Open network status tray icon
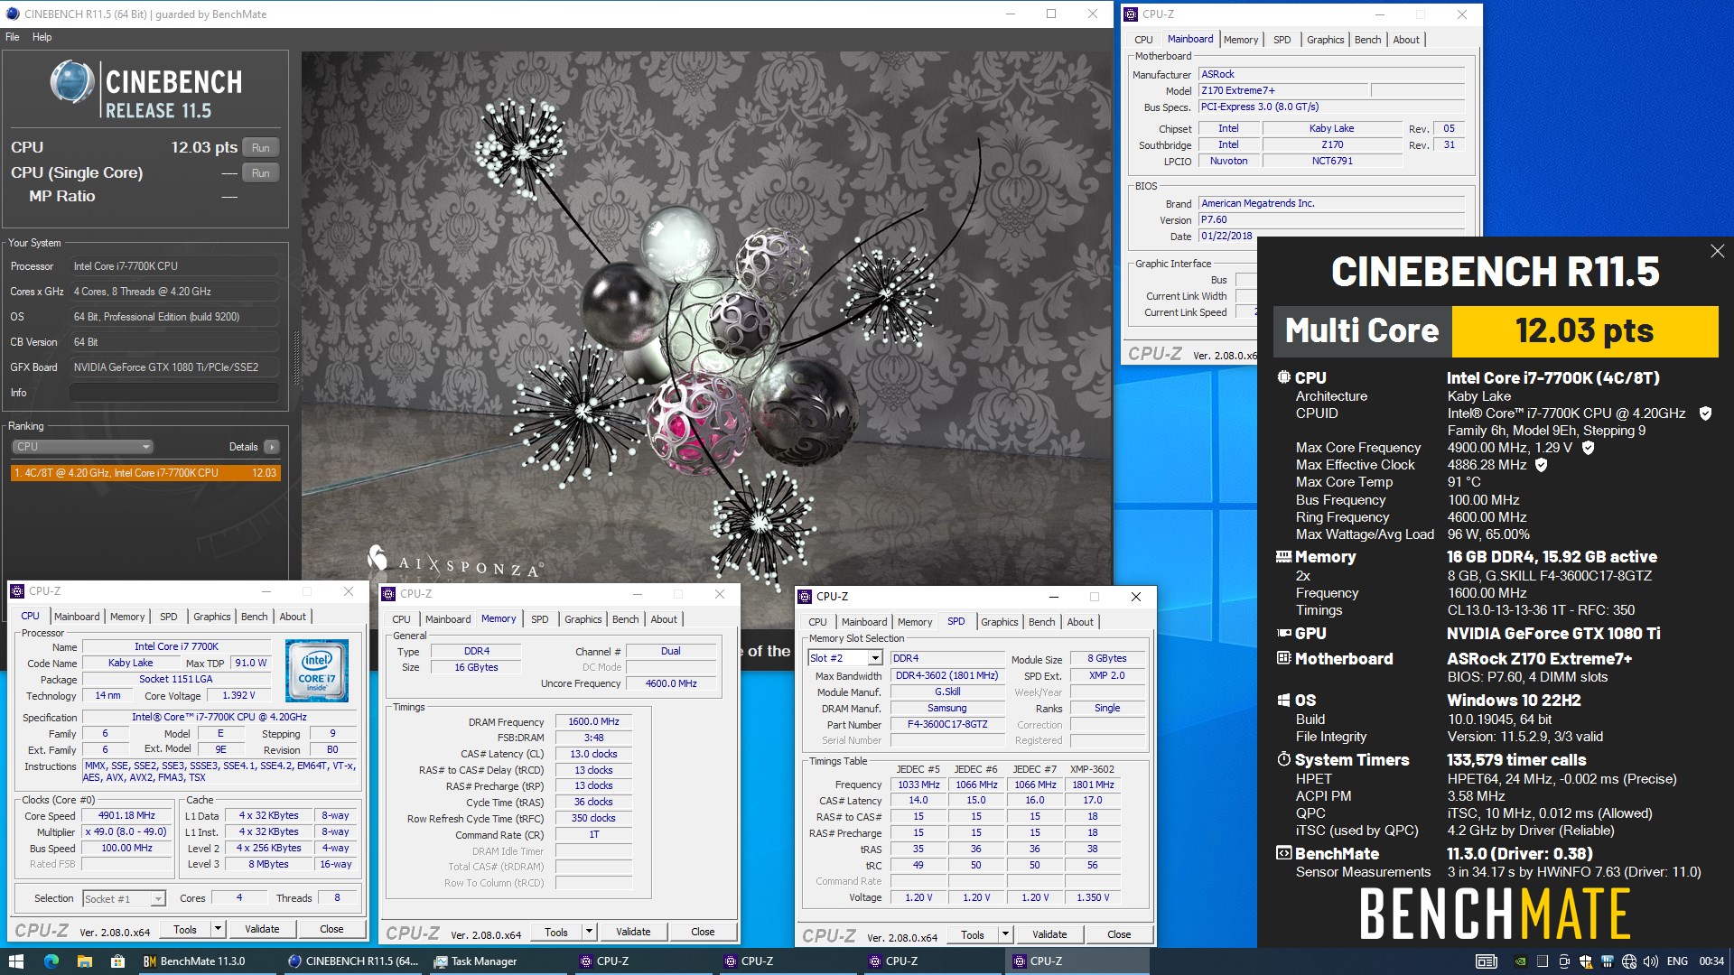This screenshot has height=975, width=1734. (x=1629, y=961)
